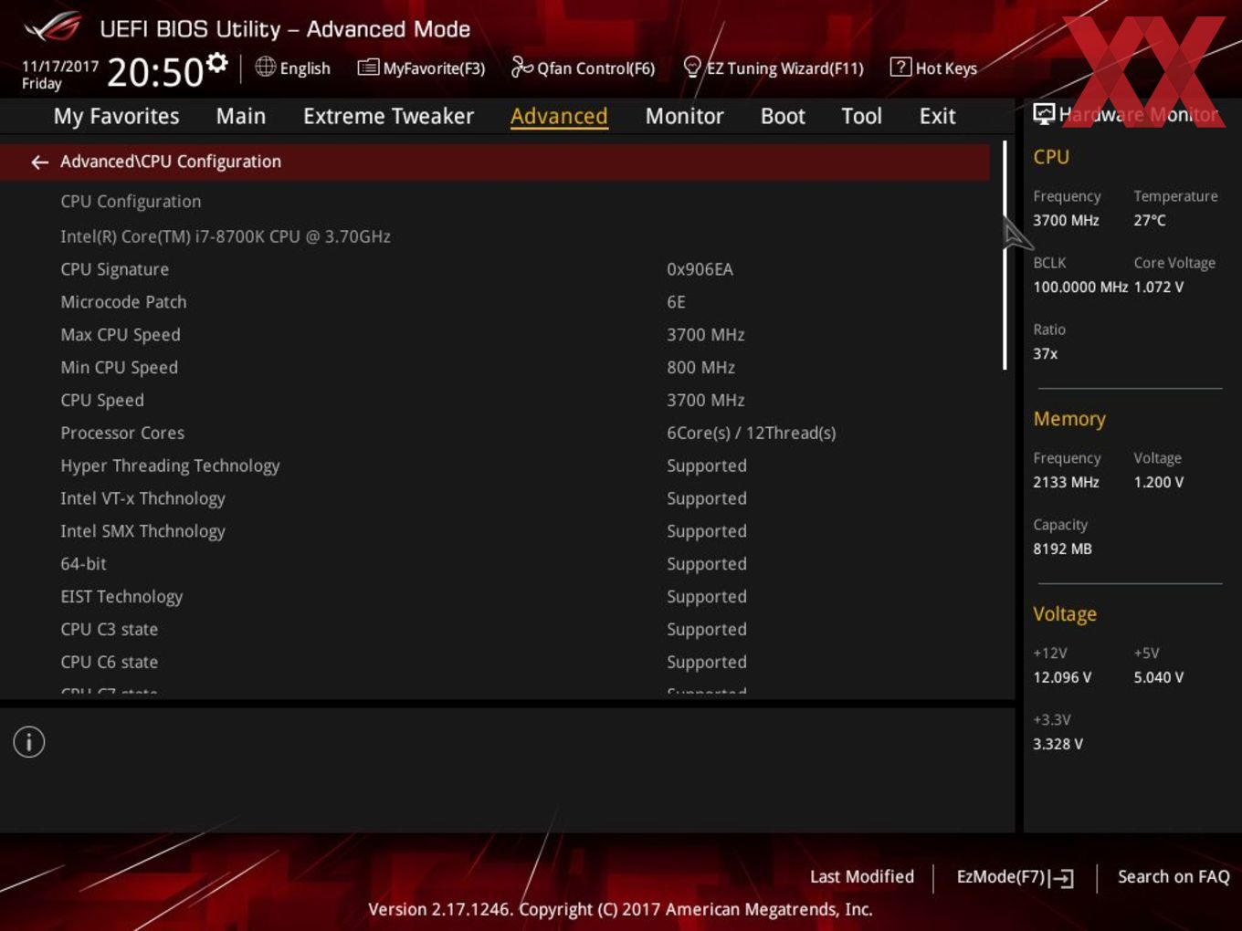Select the CPU Signature row
Screen dimensions: 1242x931
[x=494, y=269]
